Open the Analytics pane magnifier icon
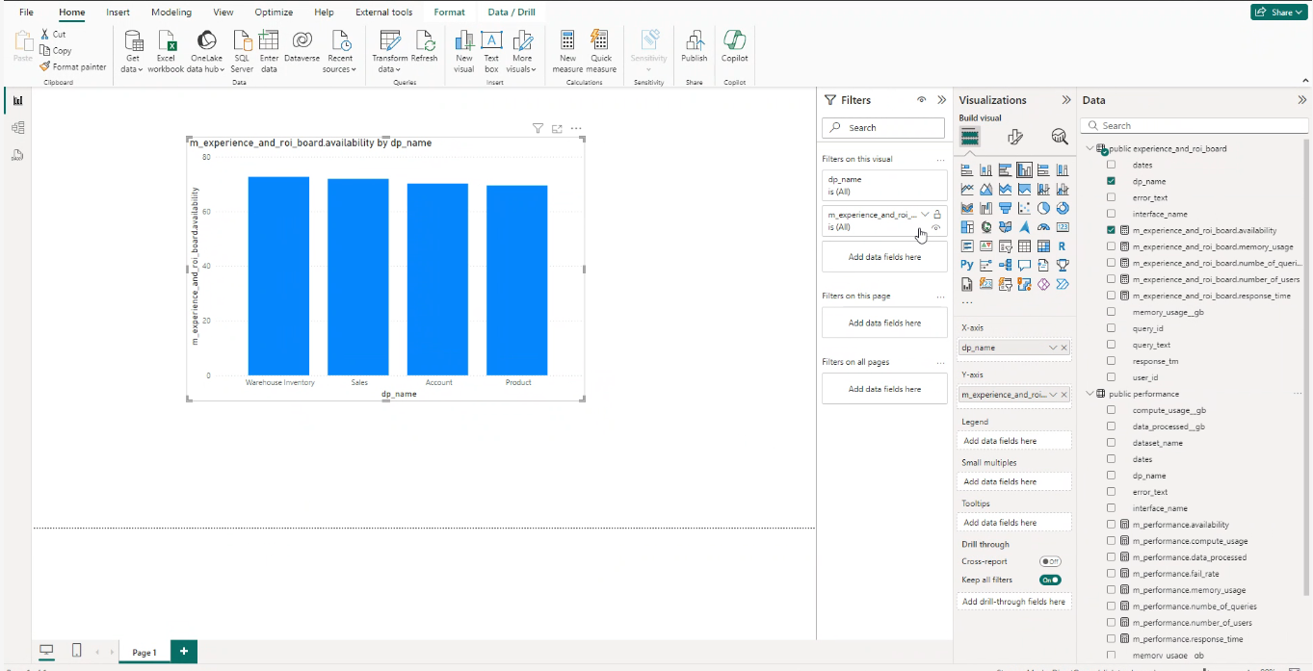 (1060, 137)
